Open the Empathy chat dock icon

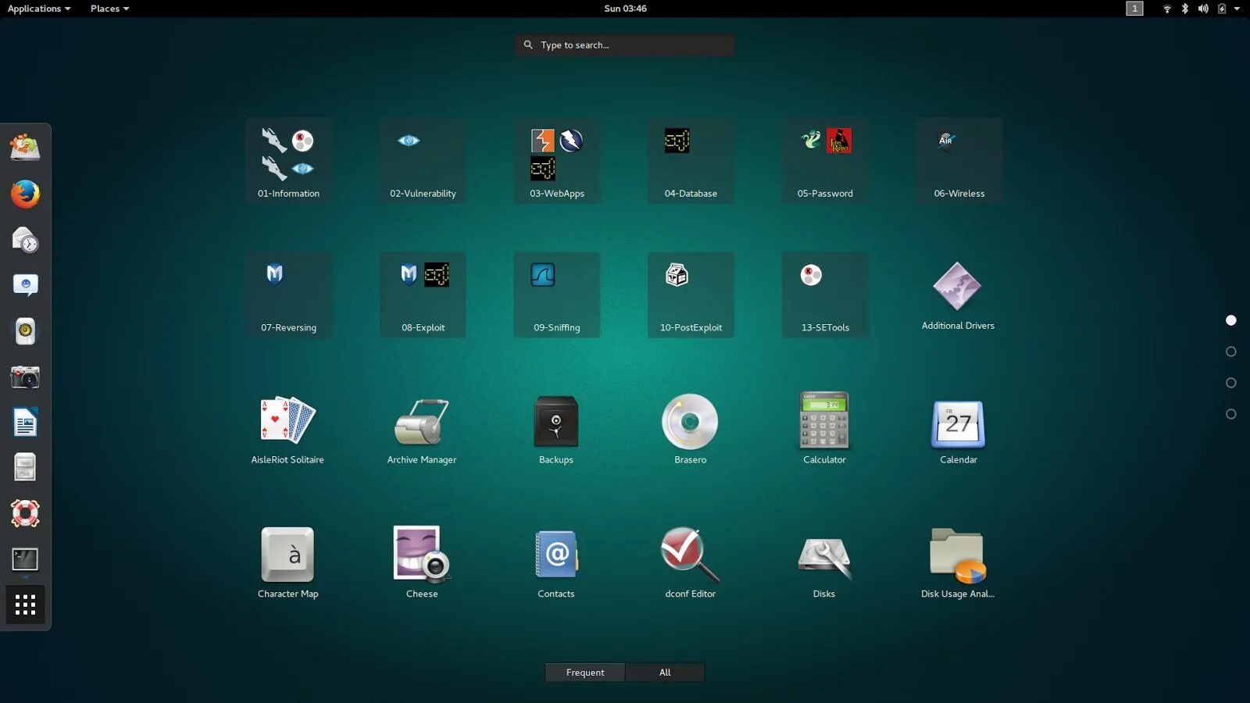25,285
